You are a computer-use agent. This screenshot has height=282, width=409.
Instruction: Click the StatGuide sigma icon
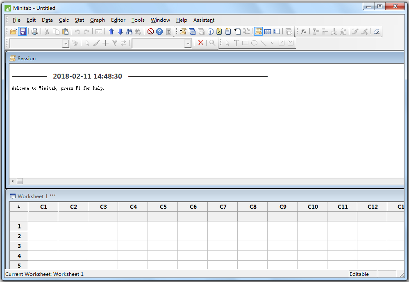click(169, 32)
